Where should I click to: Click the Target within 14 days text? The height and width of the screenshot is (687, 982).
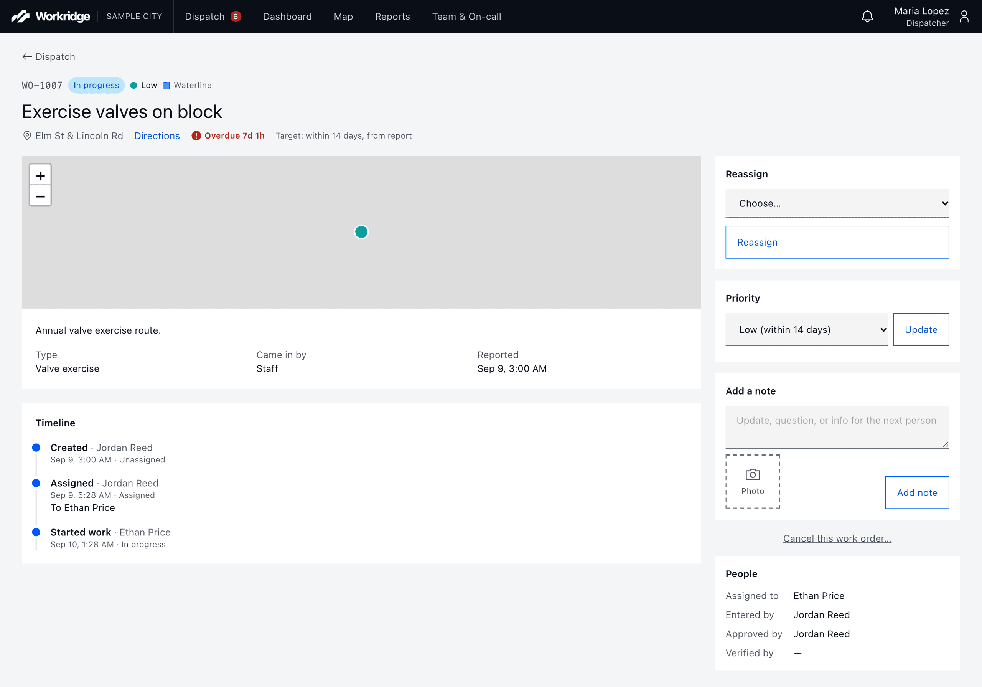click(343, 136)
